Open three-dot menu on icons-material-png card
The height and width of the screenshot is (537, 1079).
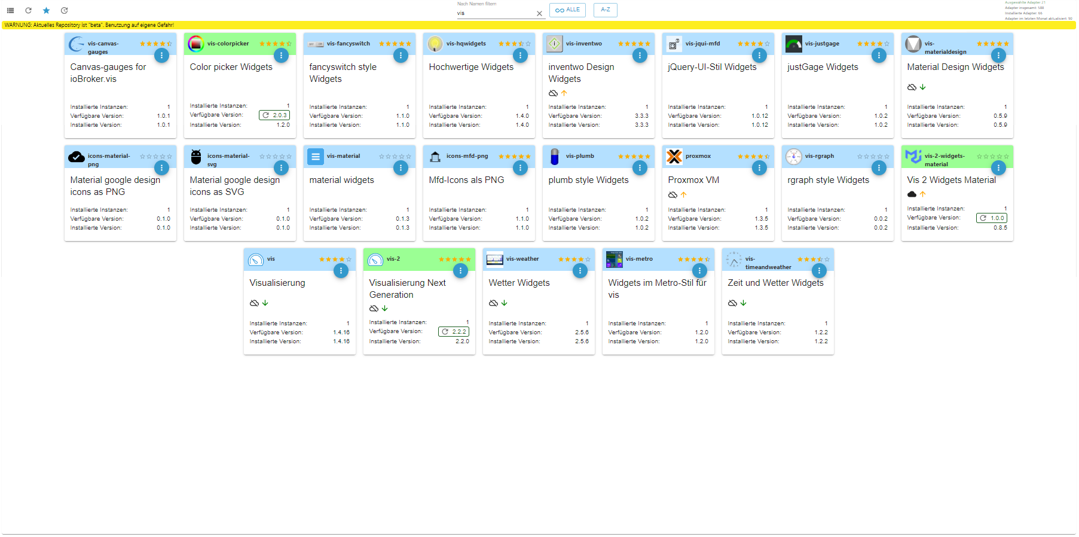(161, 168)
